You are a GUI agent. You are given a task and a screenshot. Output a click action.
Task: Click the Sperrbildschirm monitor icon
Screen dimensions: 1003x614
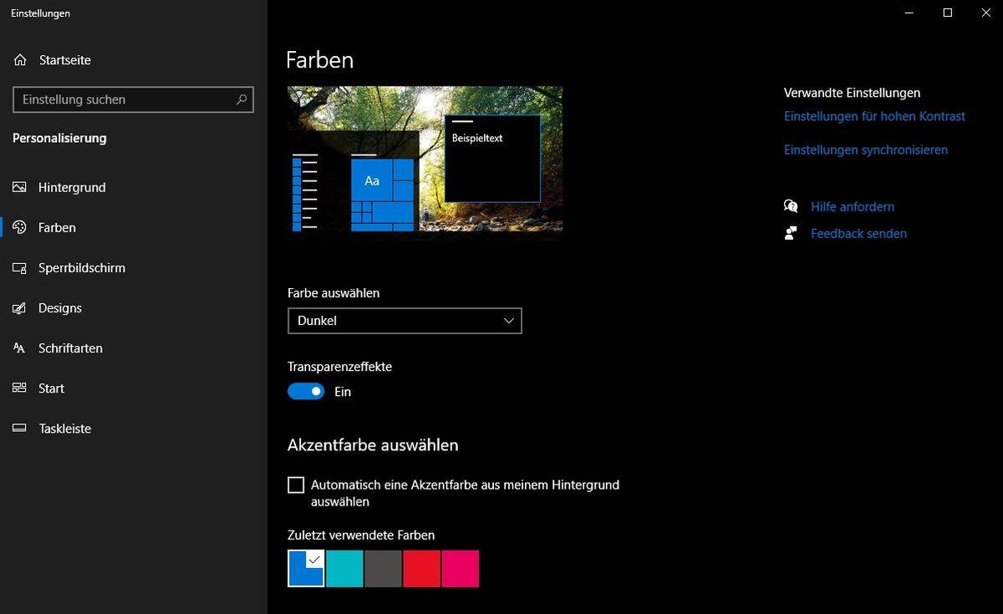pos(20,268)
